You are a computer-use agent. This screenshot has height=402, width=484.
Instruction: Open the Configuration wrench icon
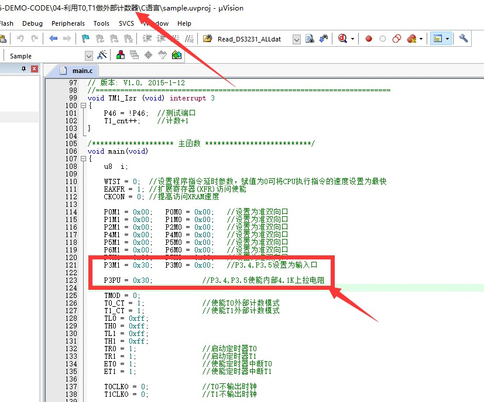pyautogui.click(x=464, y=39)
